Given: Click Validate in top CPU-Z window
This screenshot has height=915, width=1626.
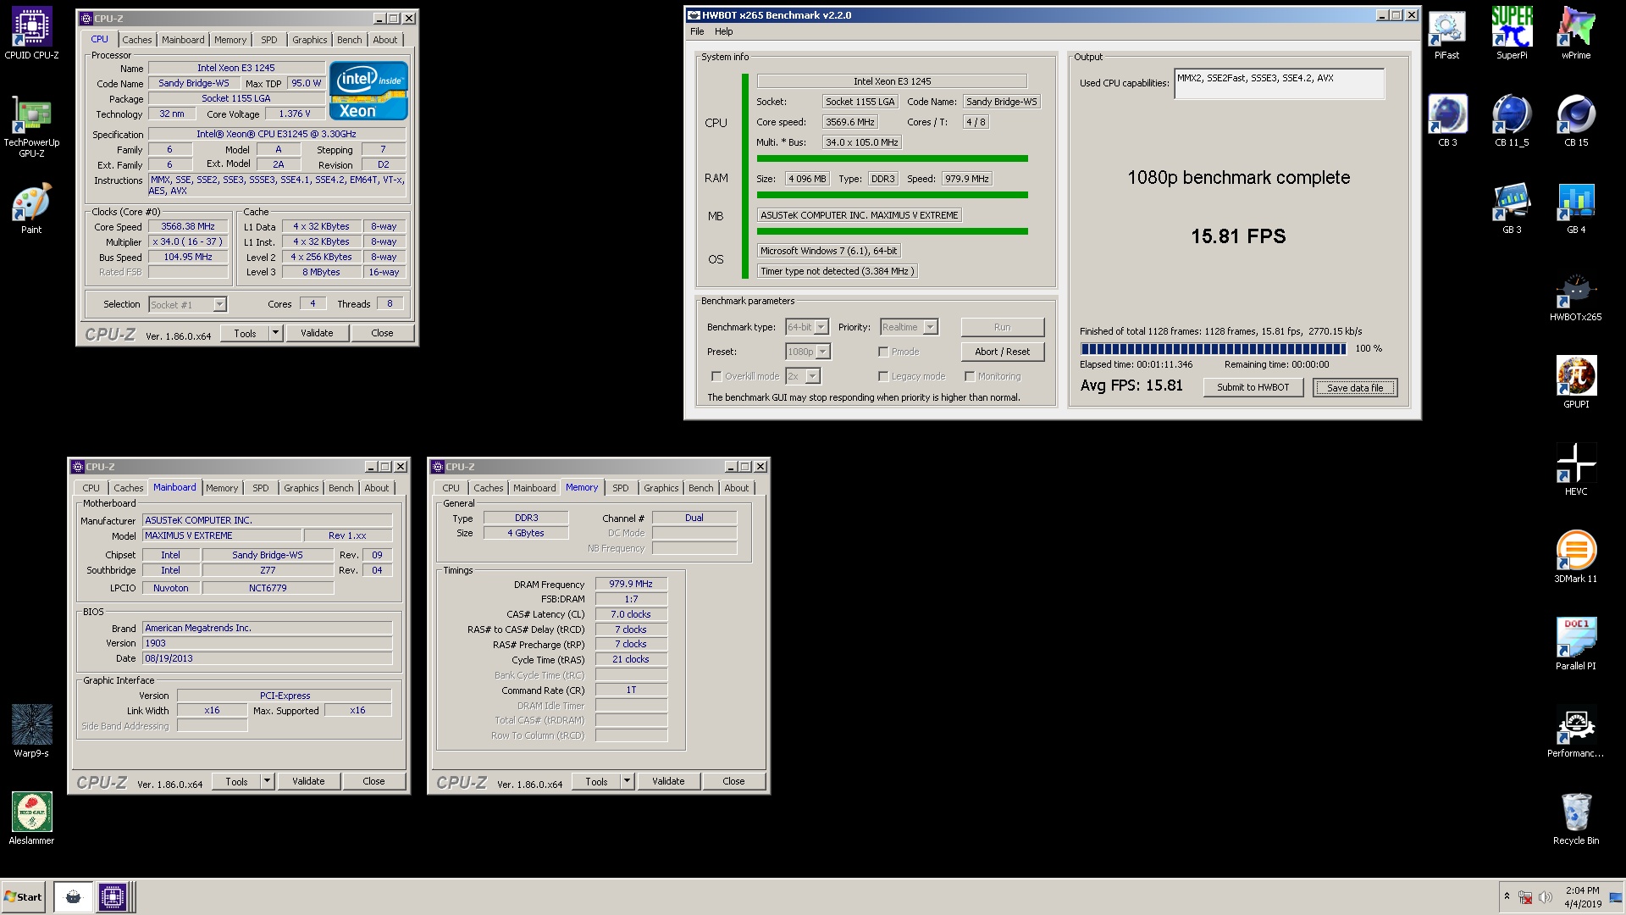Looking at the screenshot, I should [x=317, y=333].
